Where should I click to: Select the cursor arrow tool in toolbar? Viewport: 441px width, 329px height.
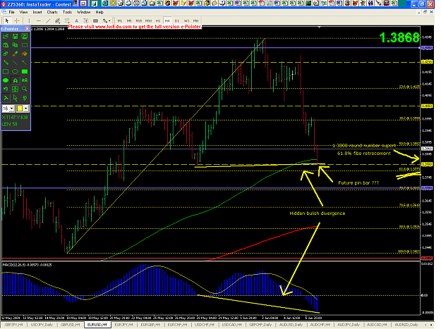(7, 20)
